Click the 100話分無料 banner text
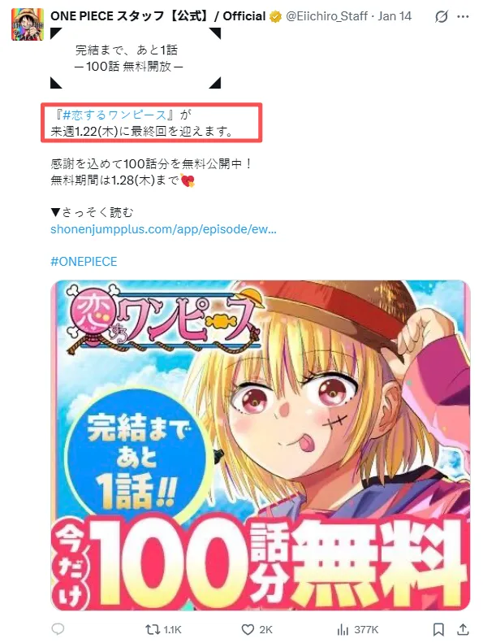Image resolution: width=483 pixels, height=643 pixels. [260, 566]
